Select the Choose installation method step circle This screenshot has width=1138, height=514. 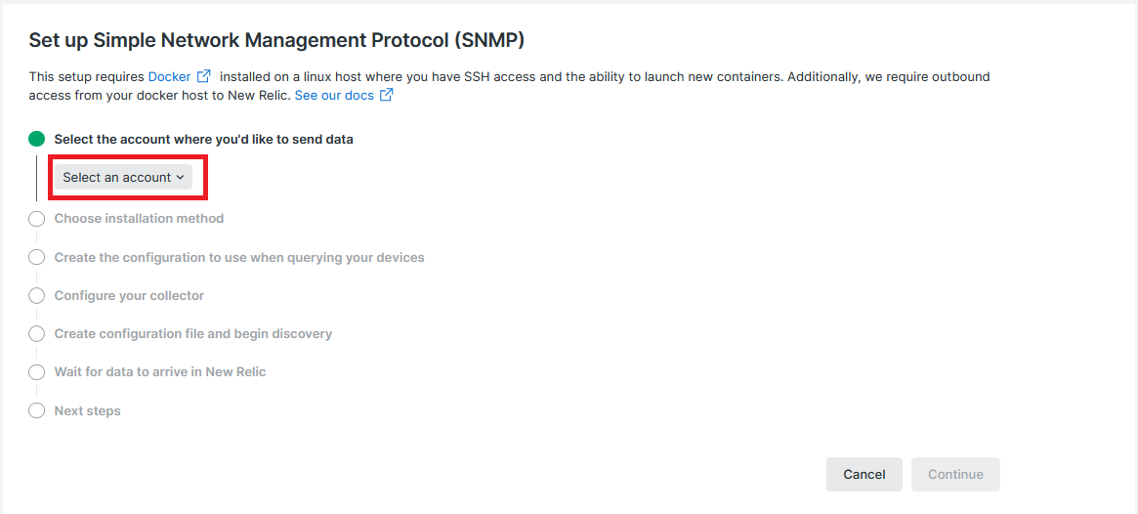(x=36, y=219)
